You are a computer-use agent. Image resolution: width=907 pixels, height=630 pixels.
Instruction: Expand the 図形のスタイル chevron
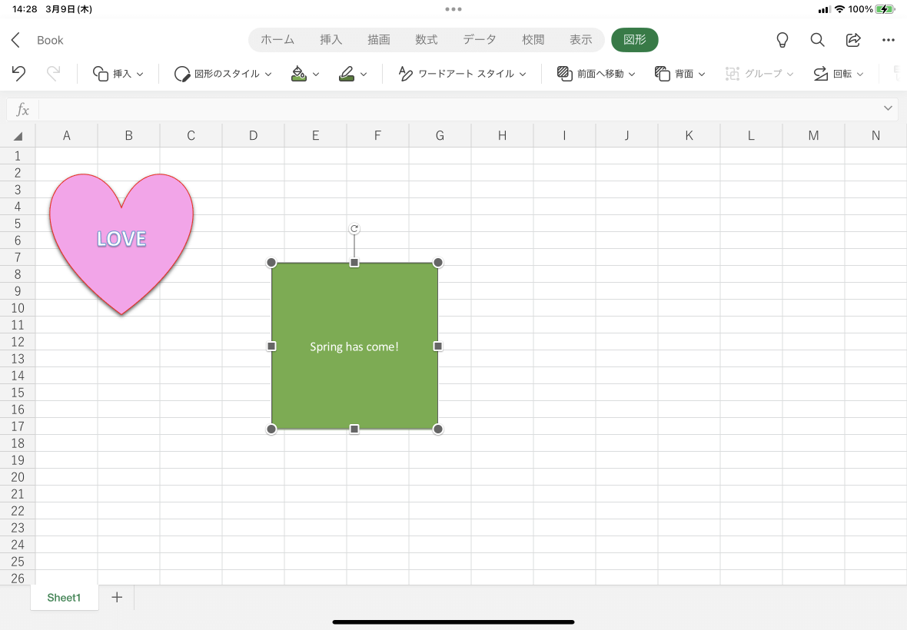[x=268, y=74]
